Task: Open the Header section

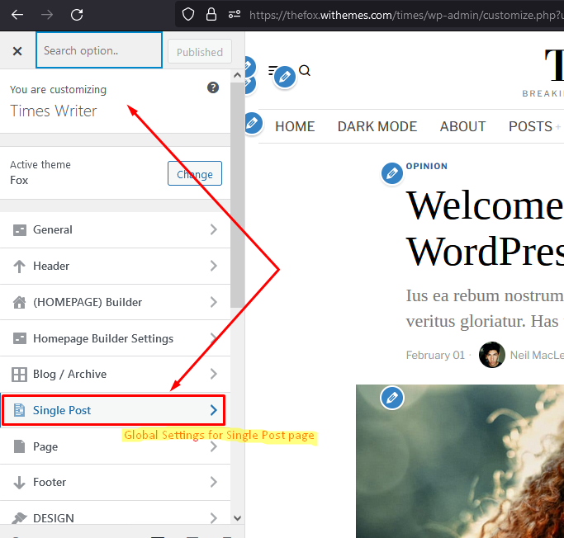Action: [115, 266]
